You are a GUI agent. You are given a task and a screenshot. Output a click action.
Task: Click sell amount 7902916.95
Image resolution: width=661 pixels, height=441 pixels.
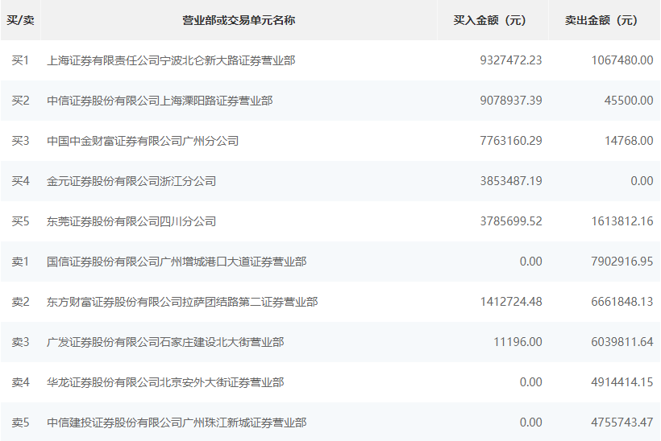click(x=622, y=262)
